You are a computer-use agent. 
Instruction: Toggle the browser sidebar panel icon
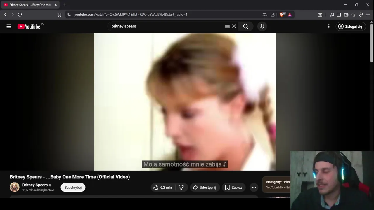[339, 15]
